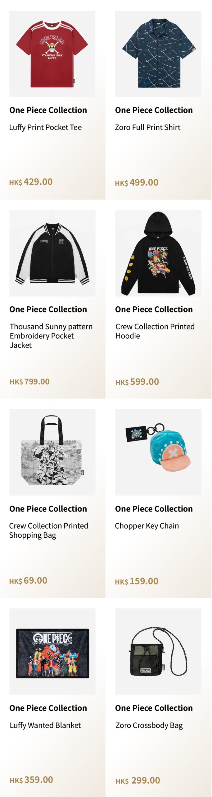Open the Luffy Wanted Blanket image
Viewport: 212px width, 797px height.
point(52,651)
